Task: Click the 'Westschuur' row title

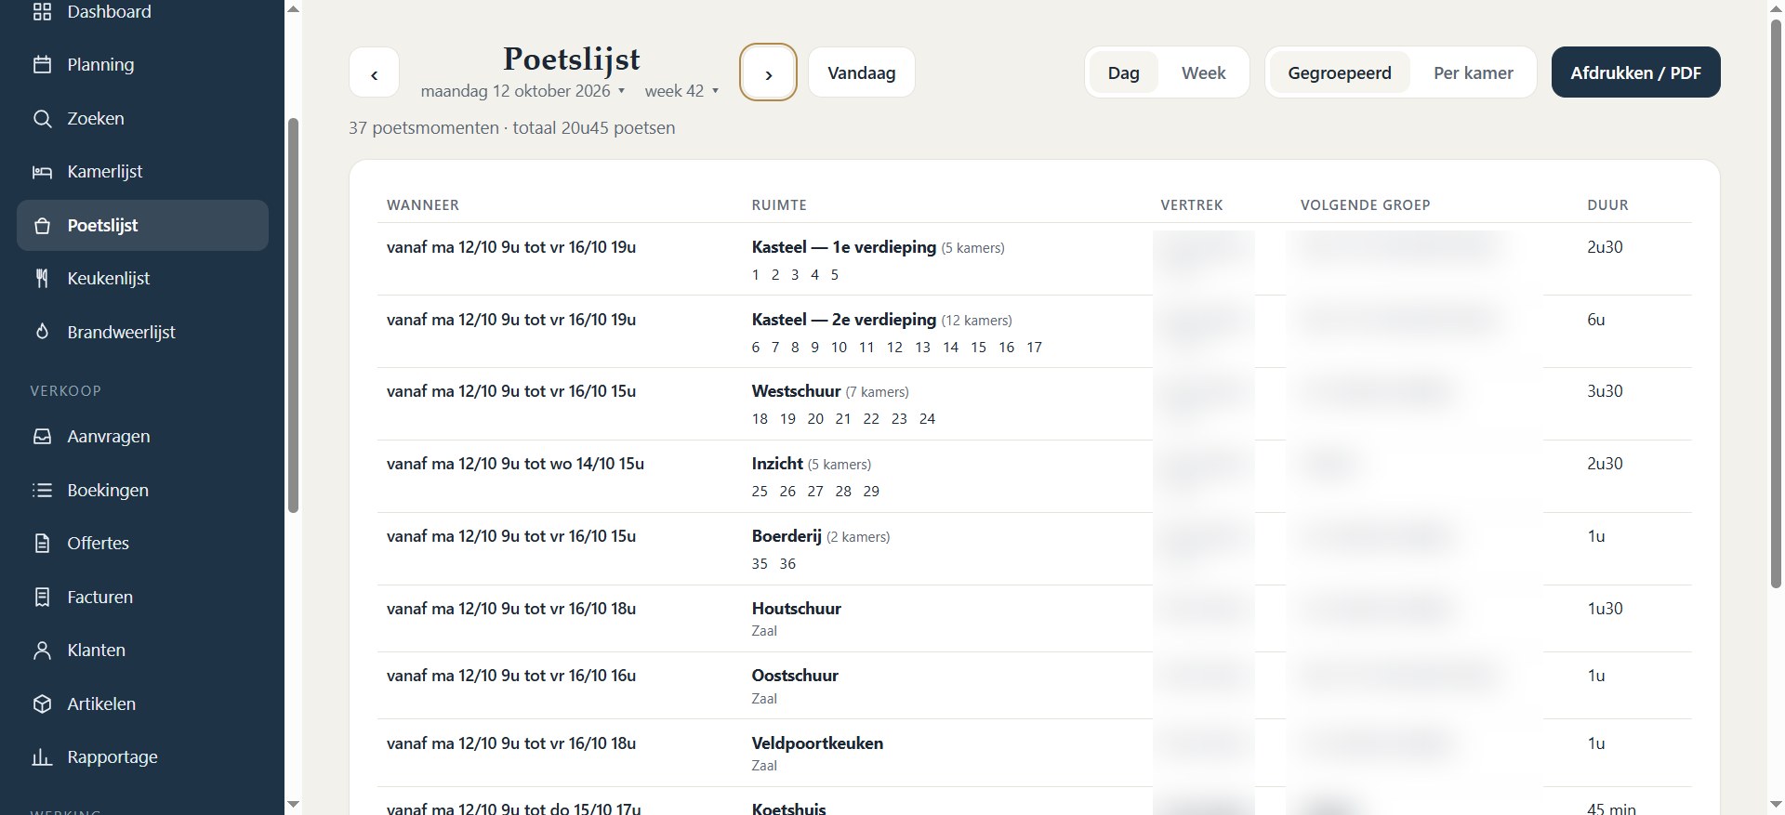Action: coord(796,391)
